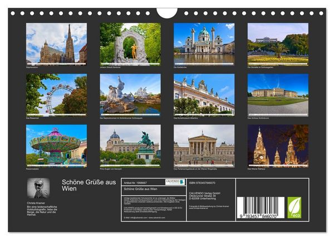Click the 'Prinz Eugen von Savoyen' caption
Screen dimensions: 334x240
[x=111, y=169]
